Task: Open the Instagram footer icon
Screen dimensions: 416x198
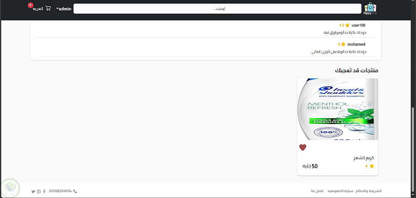Action: [x=39, y=191]
